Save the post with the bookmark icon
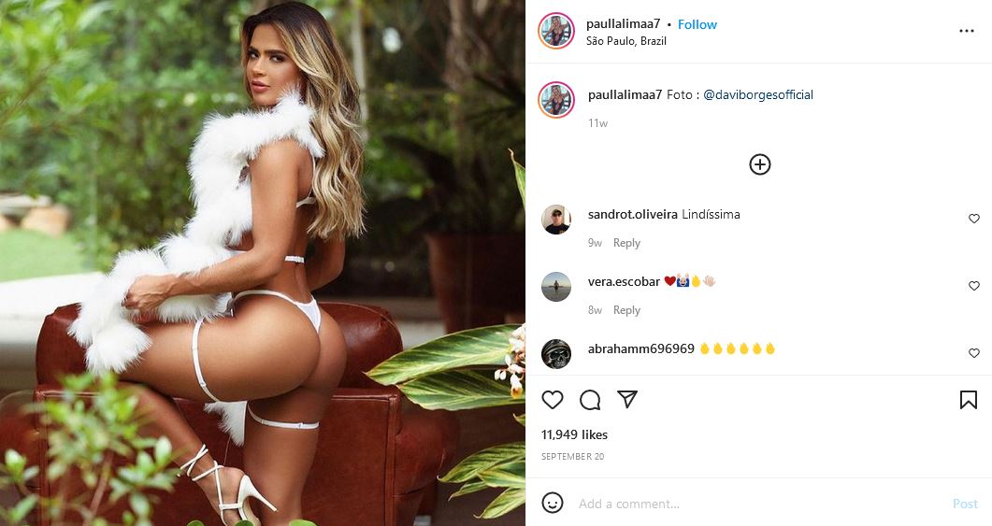 pos(968,400)
